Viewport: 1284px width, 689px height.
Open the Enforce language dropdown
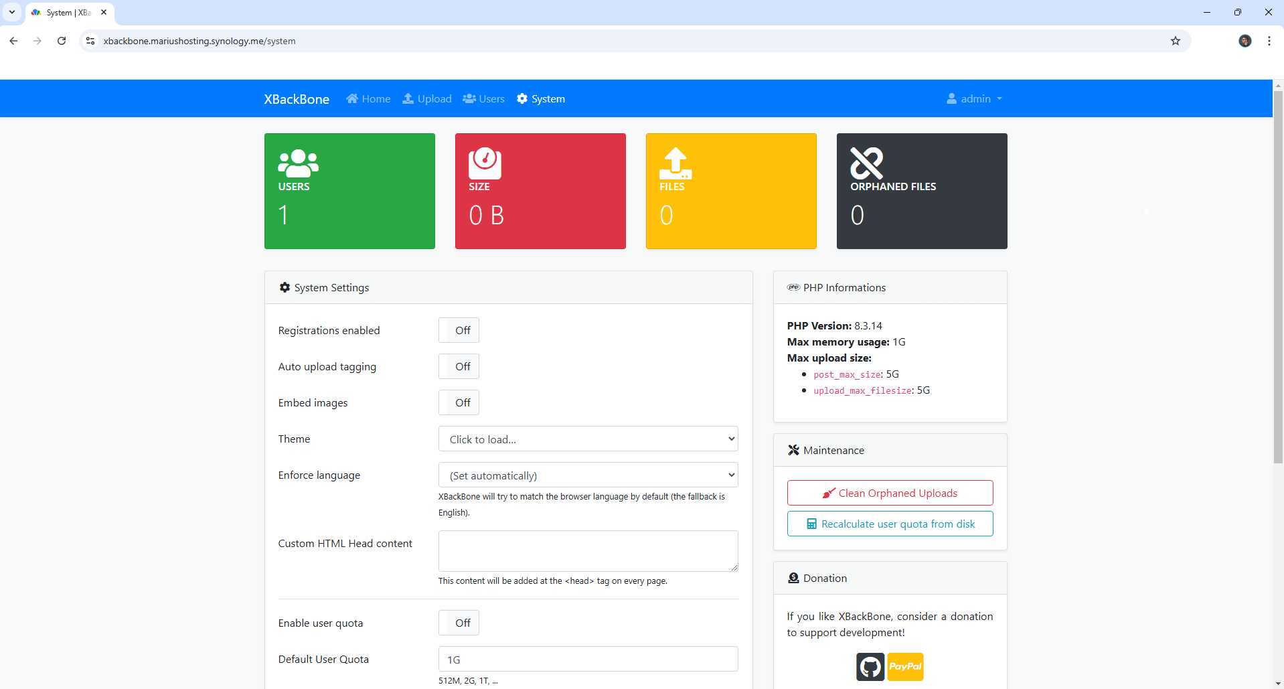[588, 475]
